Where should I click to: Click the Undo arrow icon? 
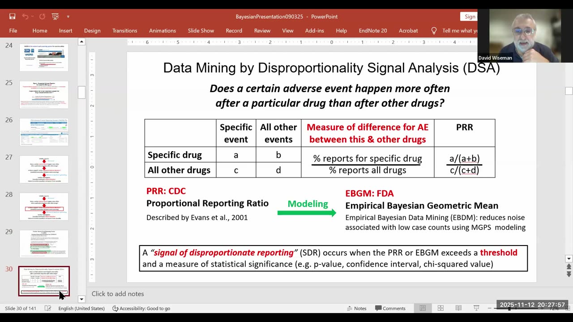[25, 17]
